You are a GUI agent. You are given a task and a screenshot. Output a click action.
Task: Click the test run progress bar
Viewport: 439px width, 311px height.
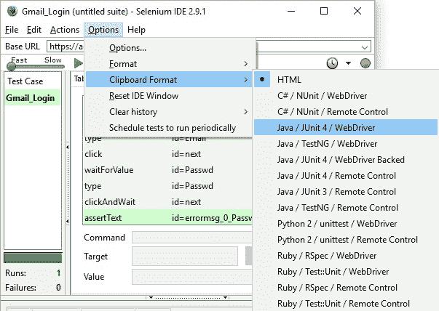coord(33,258)
